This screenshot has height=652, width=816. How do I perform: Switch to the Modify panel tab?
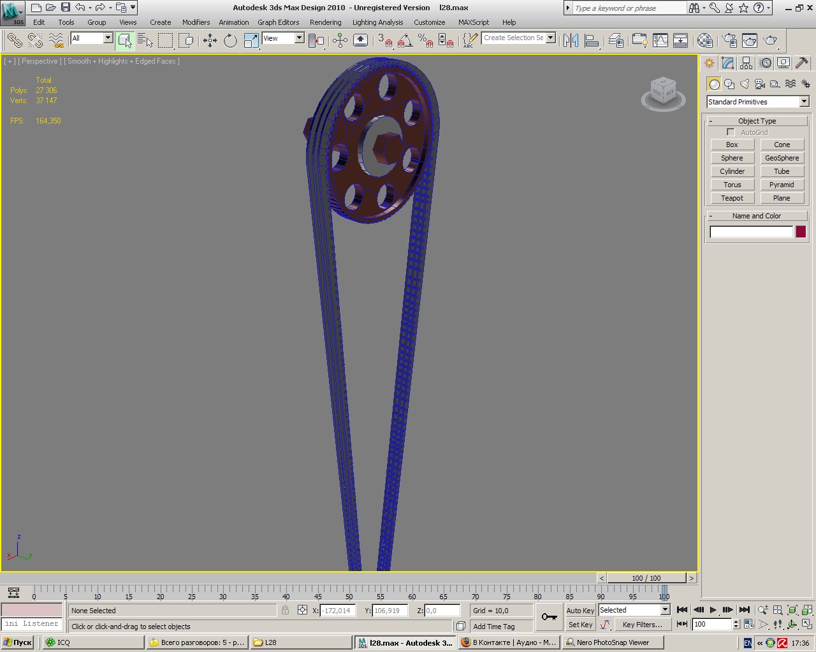[x=728, y=63]
